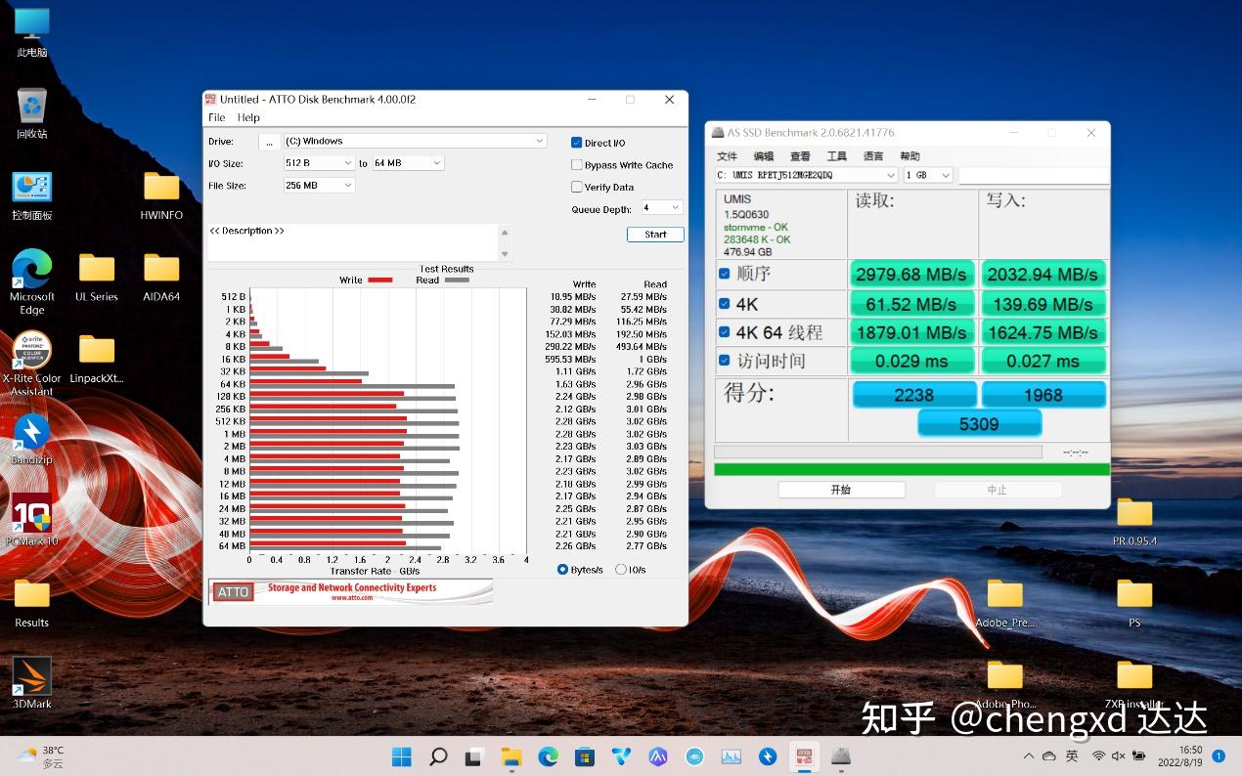Click the drive browse ... button
Viewport: 1242px width, 776px height.
(x=269, y=142)
